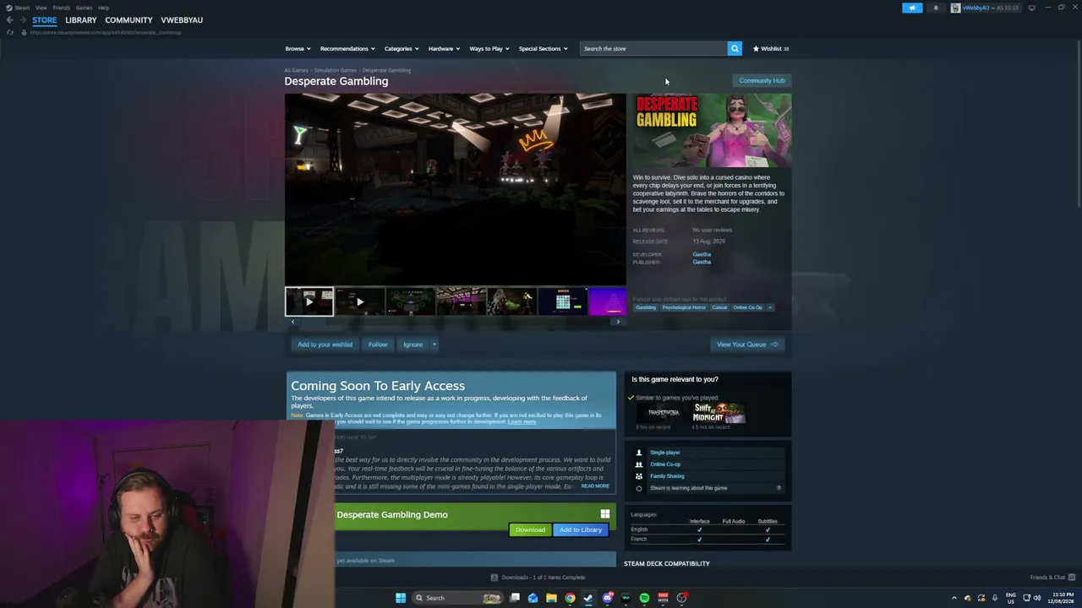Image resolution: width=1082 pixels, height=608 pixels.
Task: Click the question mark beside Steam learning
Action: (779, 488)
